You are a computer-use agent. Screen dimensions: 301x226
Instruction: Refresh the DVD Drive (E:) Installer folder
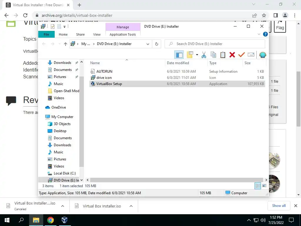(157, 44)
